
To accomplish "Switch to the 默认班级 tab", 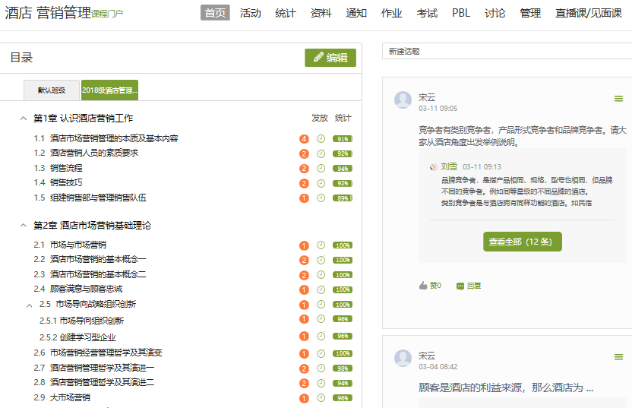I will (52, 90).
